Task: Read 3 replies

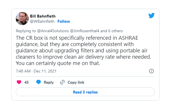Action: (85, 92)
